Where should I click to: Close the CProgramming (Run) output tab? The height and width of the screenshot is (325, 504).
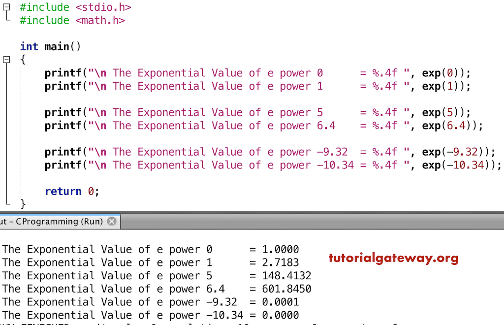point(112,221)
